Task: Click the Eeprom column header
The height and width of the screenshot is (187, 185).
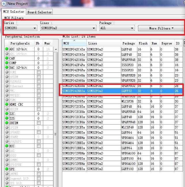Action: pos(167,43)
